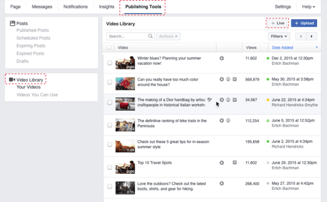Viewport: 327px width, 202px height.
Task: Click the info icon on handbag video row
Action: pyautogui.click(x=228, y=100)
